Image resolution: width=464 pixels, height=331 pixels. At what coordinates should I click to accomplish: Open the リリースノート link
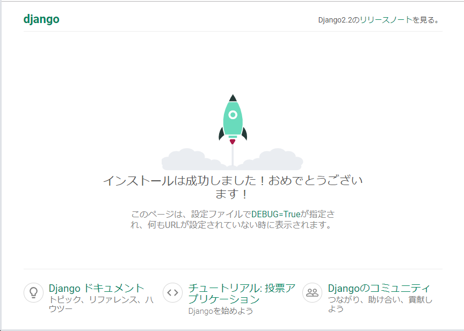coord(386,20)
